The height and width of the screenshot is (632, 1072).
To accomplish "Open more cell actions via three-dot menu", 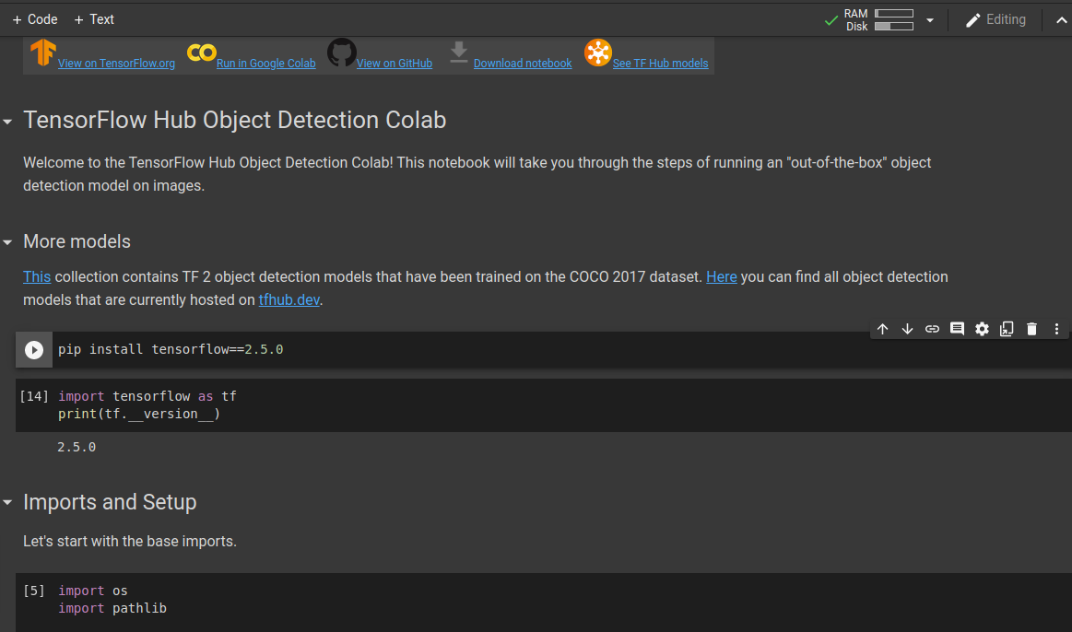I will 1056,329.
